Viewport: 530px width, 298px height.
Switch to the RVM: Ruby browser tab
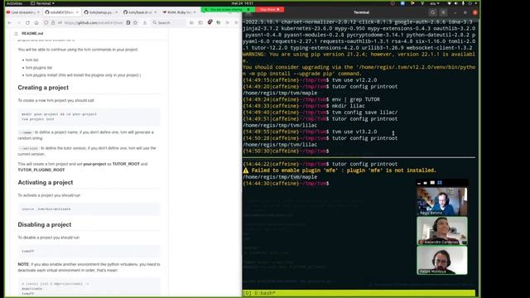[x=179, y=12]
